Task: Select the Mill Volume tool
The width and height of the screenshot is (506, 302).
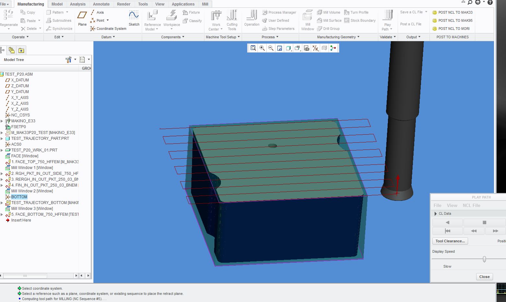Action: tap(329, 12)
